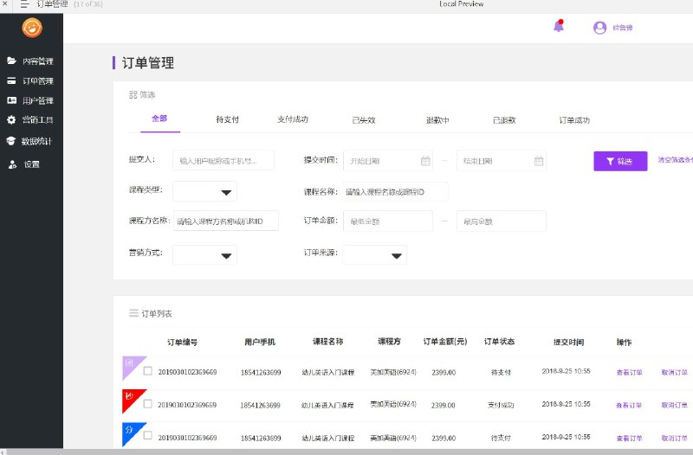Check the box in the 分 order row
The image size is (693, 455).
[x=147, y=436]
